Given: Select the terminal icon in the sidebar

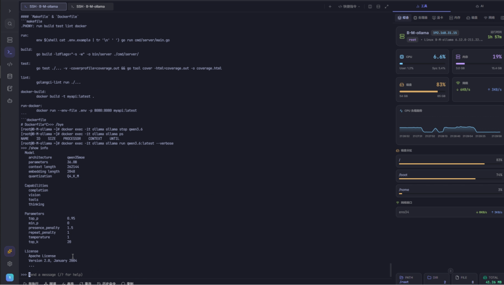Looking at the screenshot, I should 10,52.
